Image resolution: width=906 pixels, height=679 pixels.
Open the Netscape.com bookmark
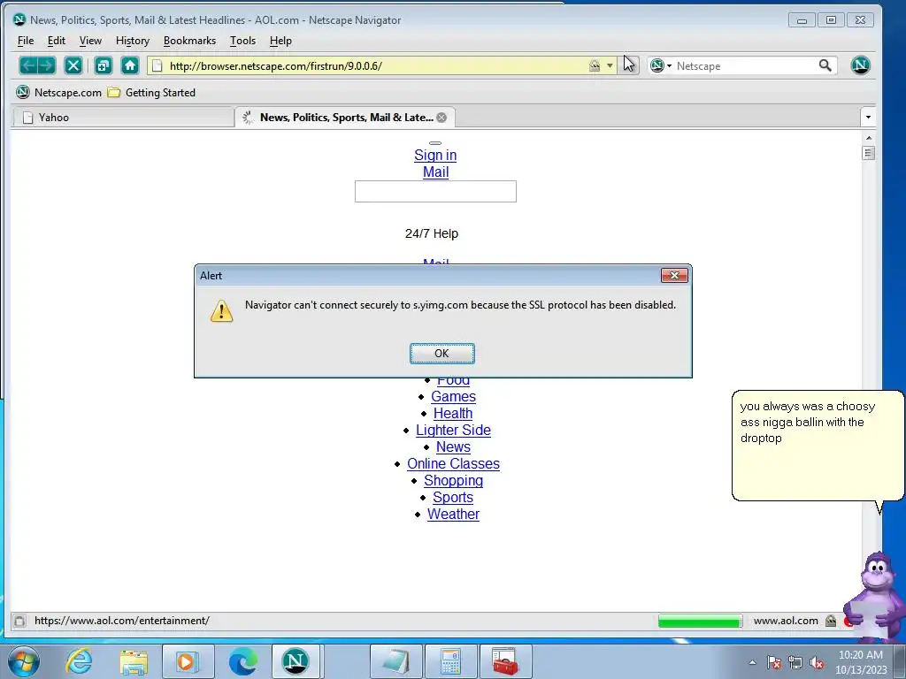58,92
